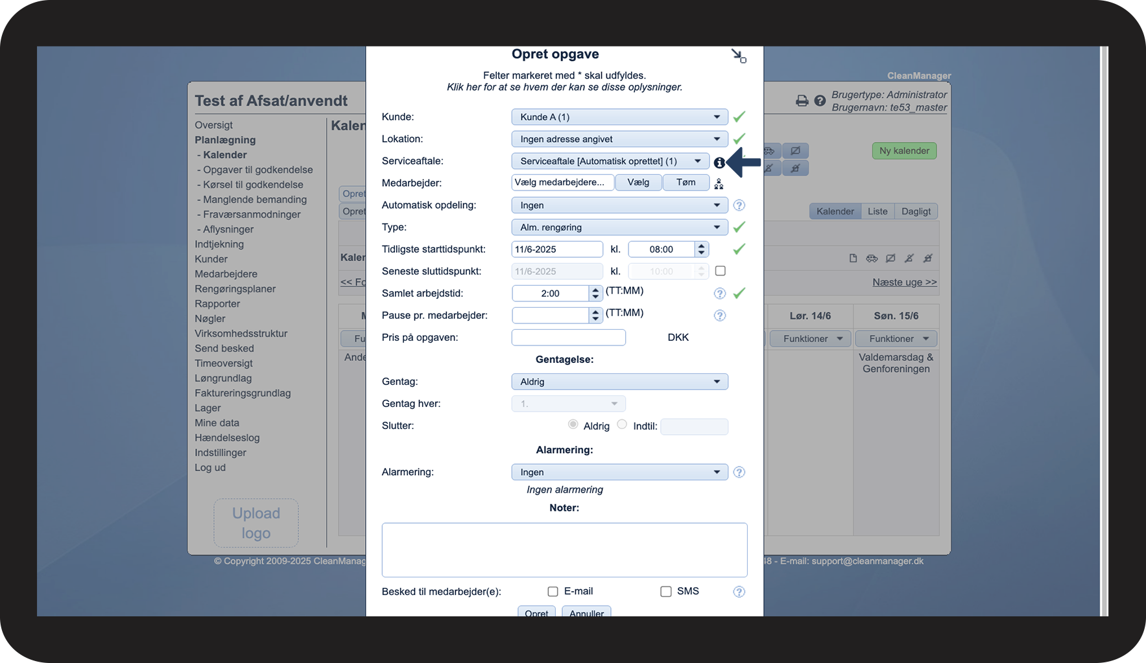The image size is (1146, 663).
Task: Click the stepper on the 08:00 start time
Action: (701, 250)
